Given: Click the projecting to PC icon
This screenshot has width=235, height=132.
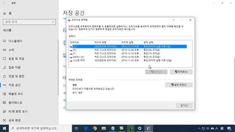Looking at the screenshot, I should pos(4,111).
